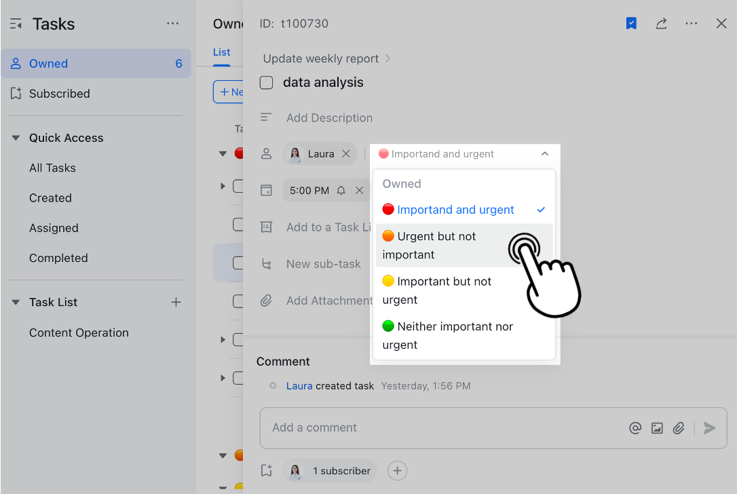Check the data analysis completion checkbox
This screenshot has height=494, width=737.
point(266,82)
